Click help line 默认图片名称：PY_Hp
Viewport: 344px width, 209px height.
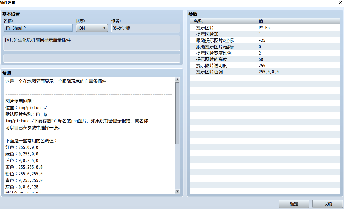tap(26, 114)
